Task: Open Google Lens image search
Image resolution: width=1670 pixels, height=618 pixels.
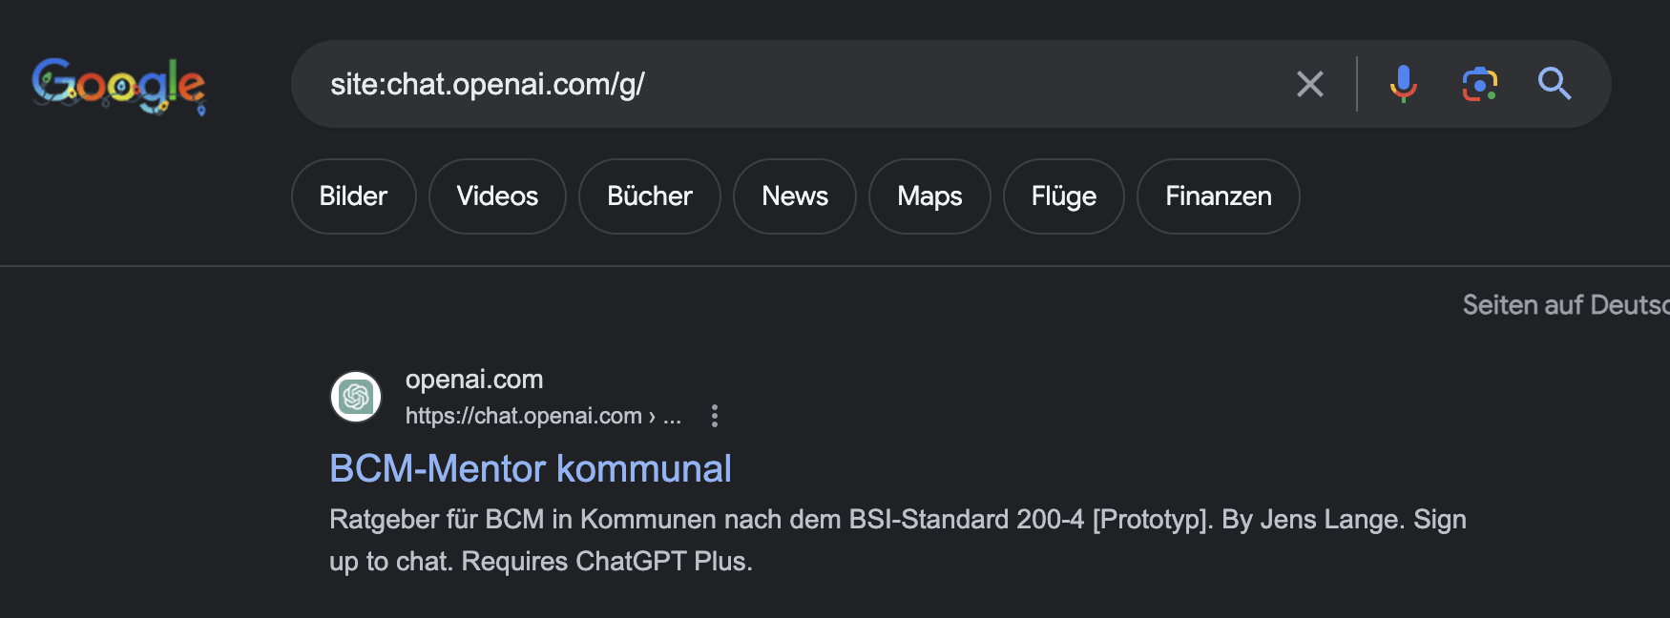Action: 1479,84
